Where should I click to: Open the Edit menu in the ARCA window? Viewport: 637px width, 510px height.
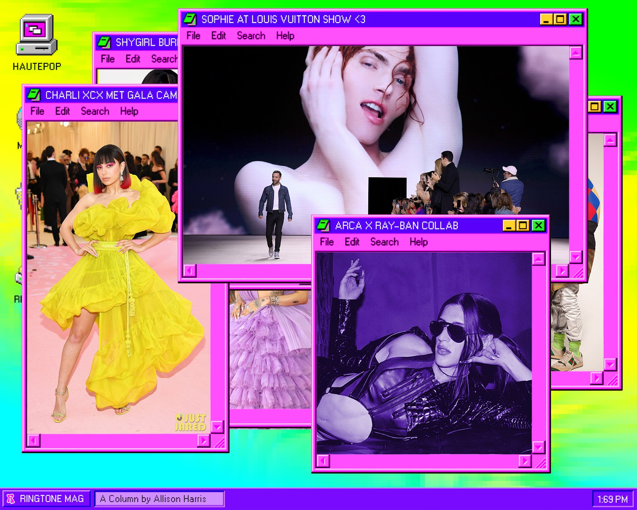[x=352, y=242]
